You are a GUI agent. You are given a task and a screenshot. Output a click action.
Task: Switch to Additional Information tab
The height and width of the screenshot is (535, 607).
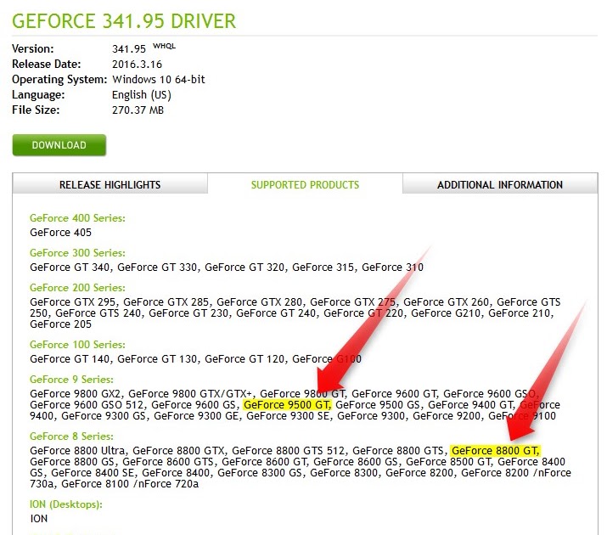(x=500, y=184)
